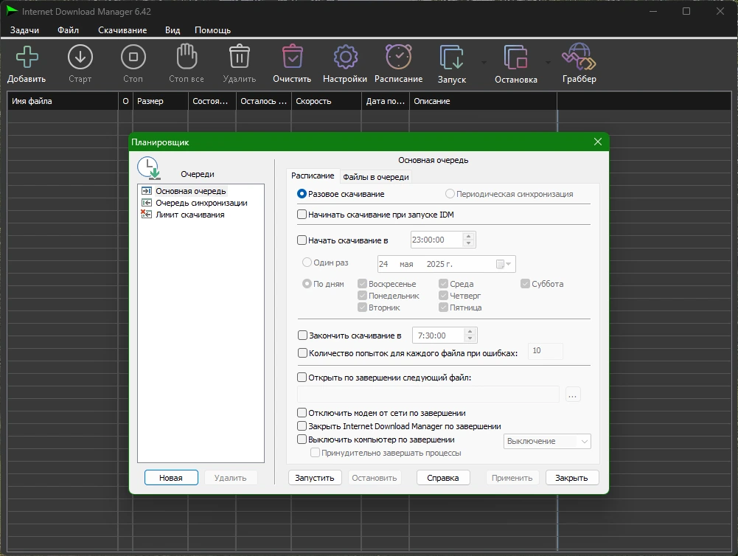Click the Расписание alarm clock icon
The image size is (738, 556).
point(399,57)
